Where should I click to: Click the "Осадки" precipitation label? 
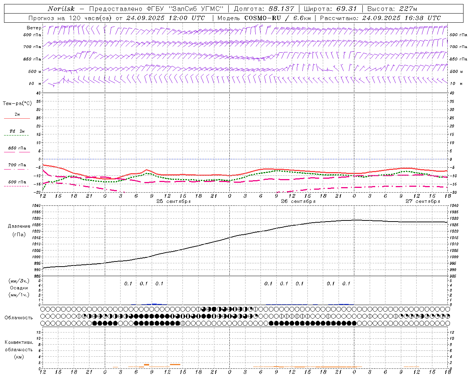pyautogui.click(x=19, y=288)
